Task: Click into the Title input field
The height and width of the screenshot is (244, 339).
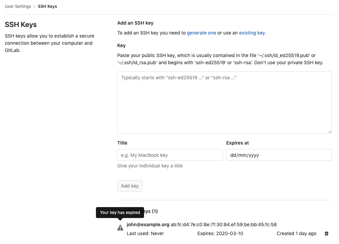Action: point(170,155)
